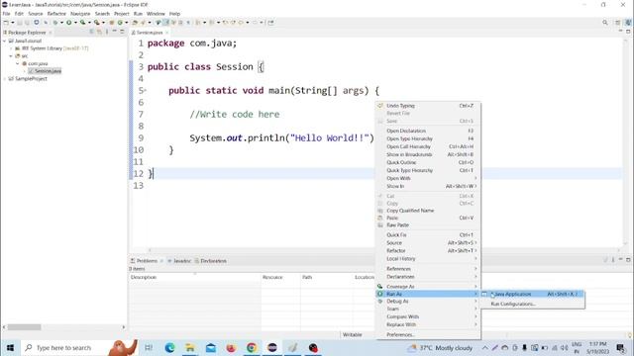Image resolution: width=634 pixels, height=356 pixels.
Task: Open the Source menu in menu bar
Action: 36,14
